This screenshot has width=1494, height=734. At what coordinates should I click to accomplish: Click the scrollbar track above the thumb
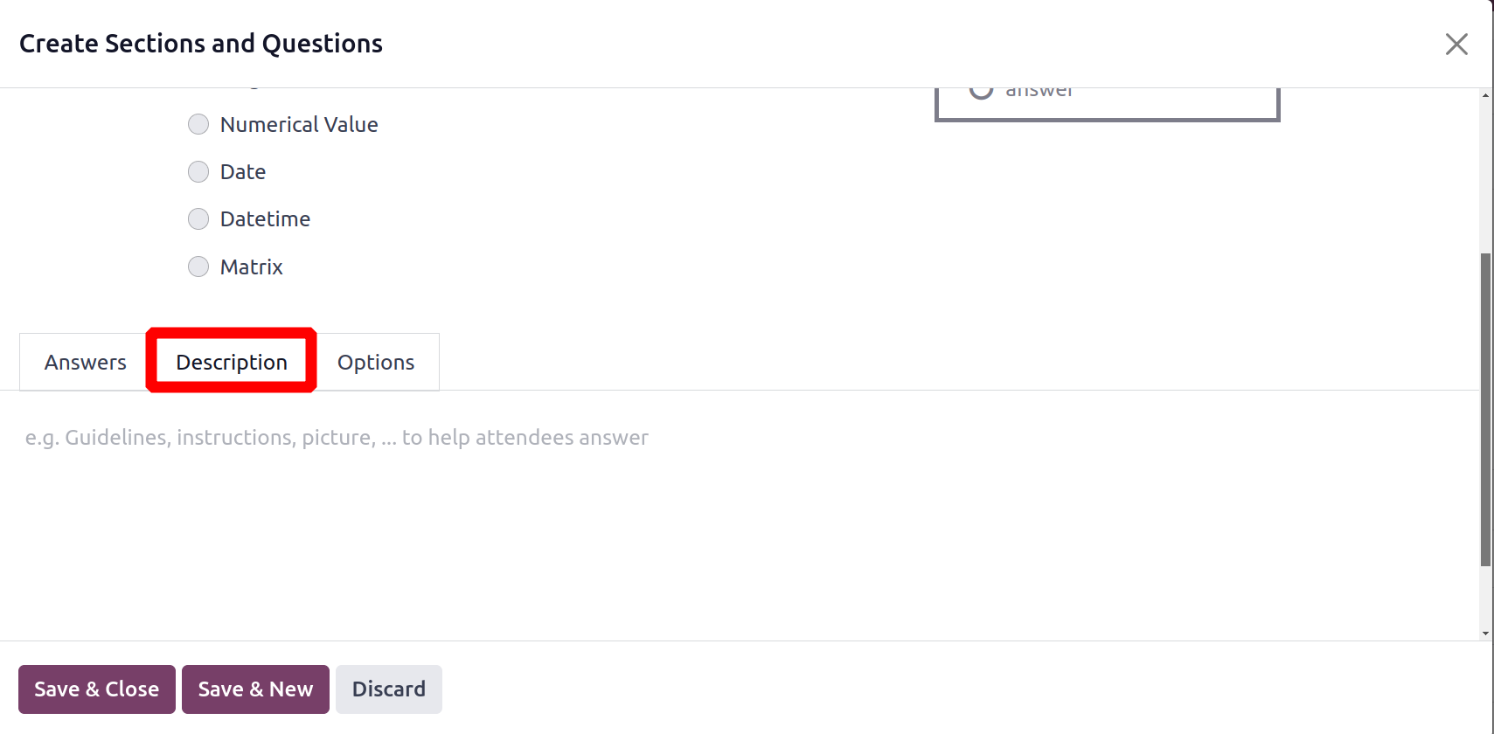click(1486, 177)
